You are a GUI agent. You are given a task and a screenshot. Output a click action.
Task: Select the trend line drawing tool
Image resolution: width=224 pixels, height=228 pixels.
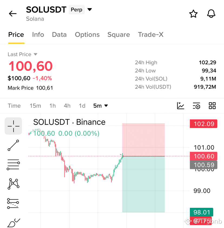tap(13, 145)
